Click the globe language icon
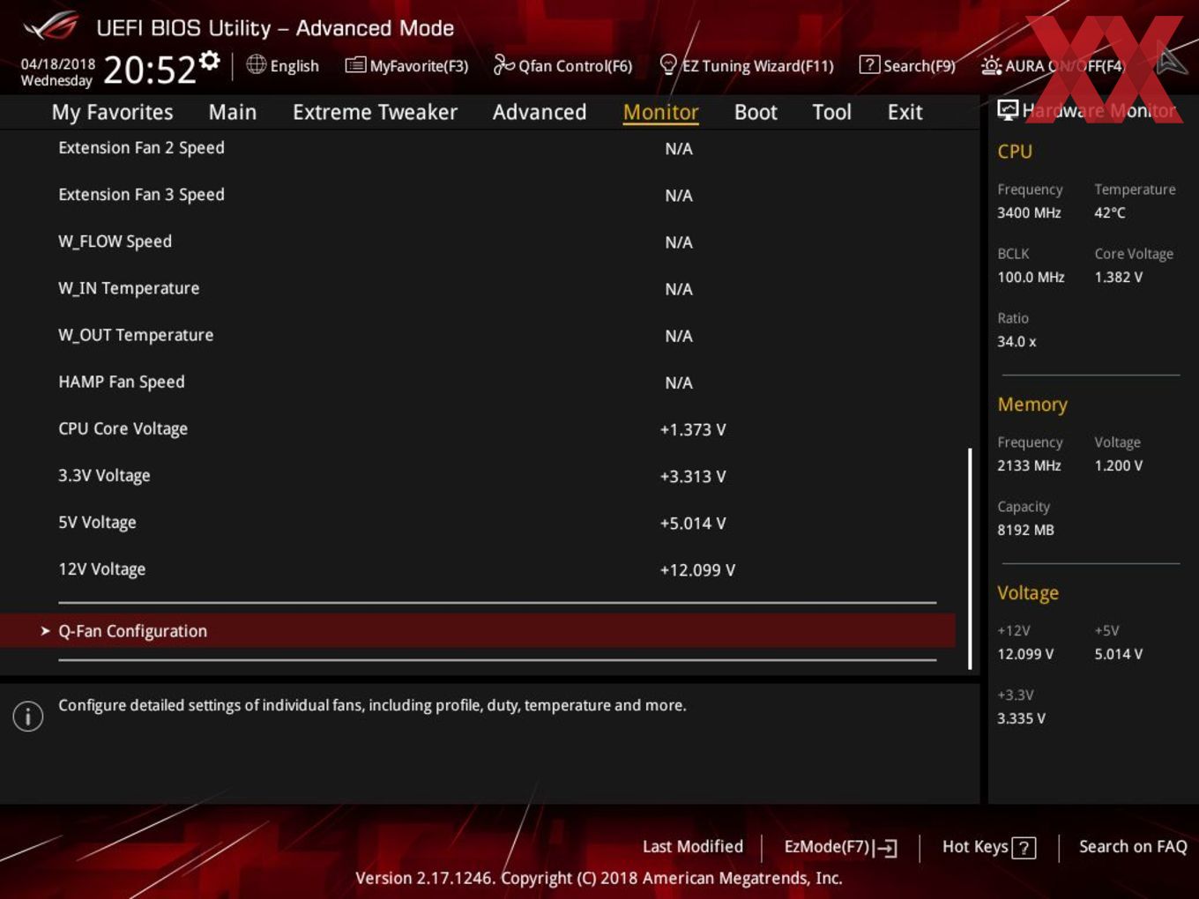 256,64
